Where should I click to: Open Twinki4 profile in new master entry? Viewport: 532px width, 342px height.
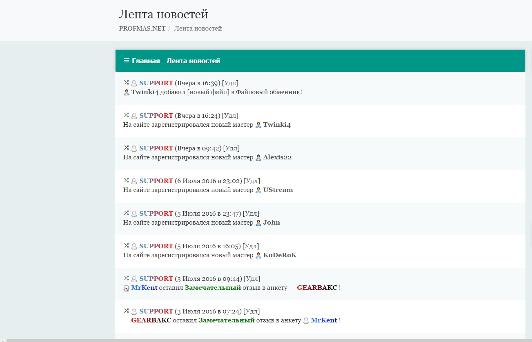point(277,125)
